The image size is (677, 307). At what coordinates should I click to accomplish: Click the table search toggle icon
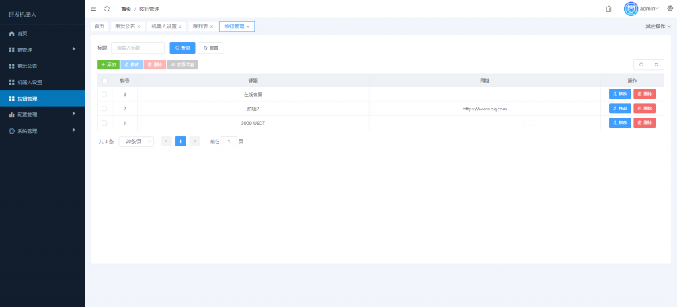coord(641,64)
